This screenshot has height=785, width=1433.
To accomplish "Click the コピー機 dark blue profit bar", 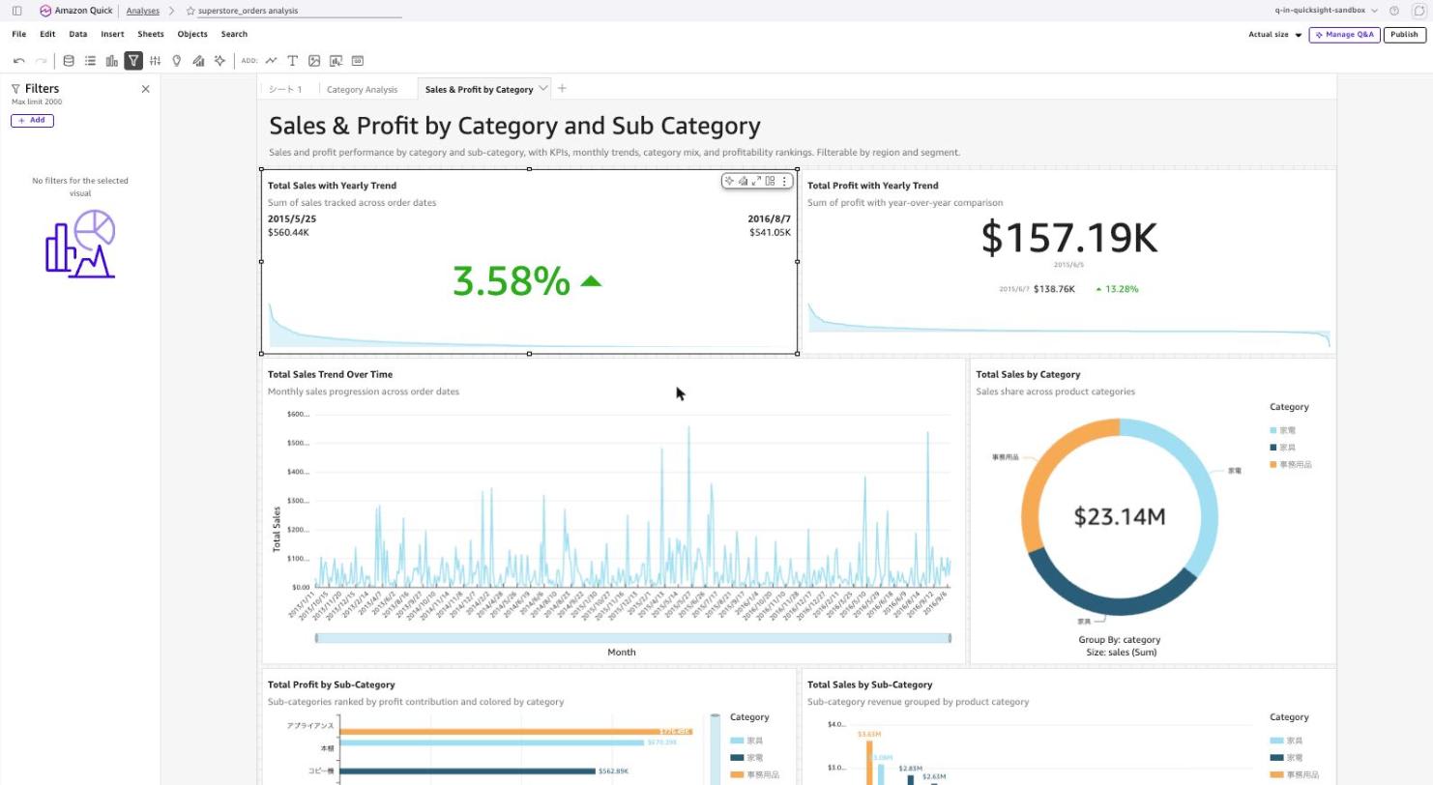I will click(x=467, y=771).
